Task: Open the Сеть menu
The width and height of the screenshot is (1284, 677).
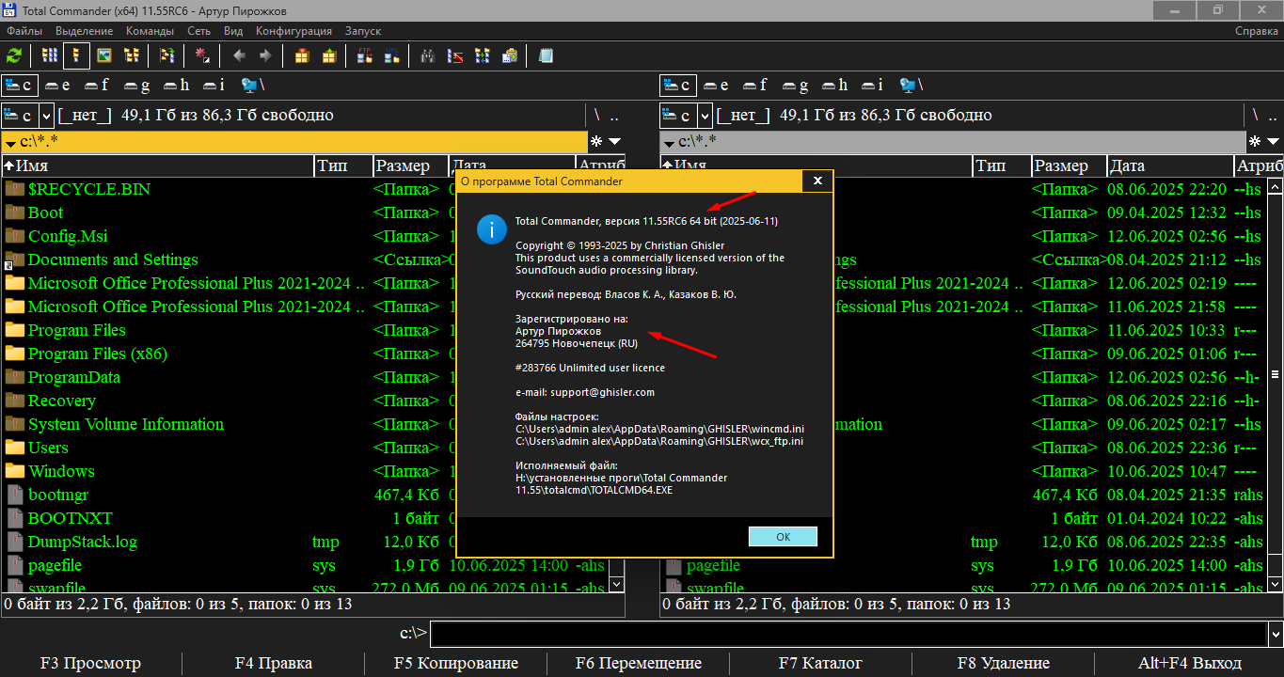Action: click(x=198, y=31)
